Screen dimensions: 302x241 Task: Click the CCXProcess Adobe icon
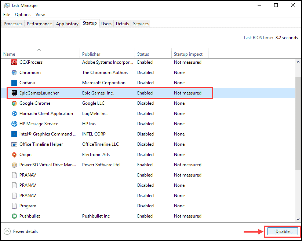[14, 62]
